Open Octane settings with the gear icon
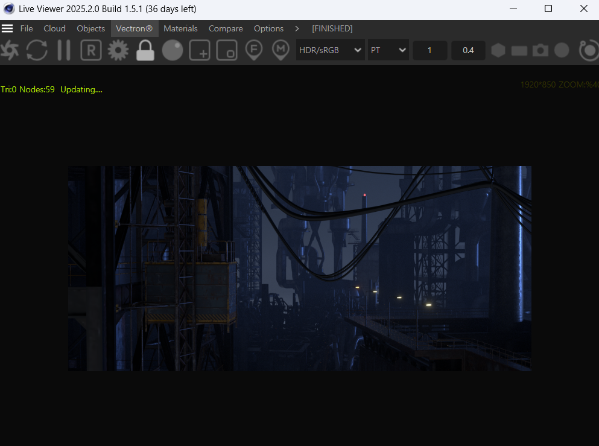Viewport: 599px width, 446px height. click(118, 50)
